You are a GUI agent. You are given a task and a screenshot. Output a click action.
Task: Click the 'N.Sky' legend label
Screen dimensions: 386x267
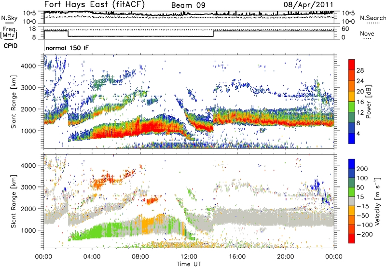click(9, 18)
